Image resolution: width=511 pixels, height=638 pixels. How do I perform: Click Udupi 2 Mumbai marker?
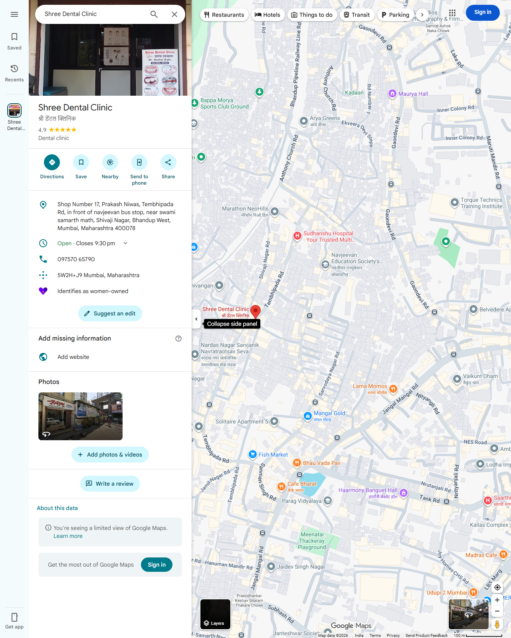click(473, 592)
